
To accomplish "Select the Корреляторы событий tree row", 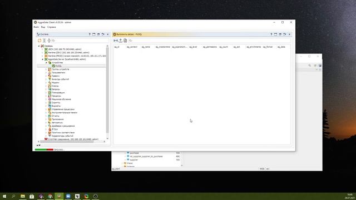I will point(61,136).
